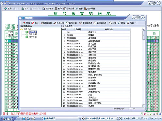Image resolution: width=162 pixels, height=121 pixels.
Task: Select the 工资福利支出 row
Action: (96, 41)
